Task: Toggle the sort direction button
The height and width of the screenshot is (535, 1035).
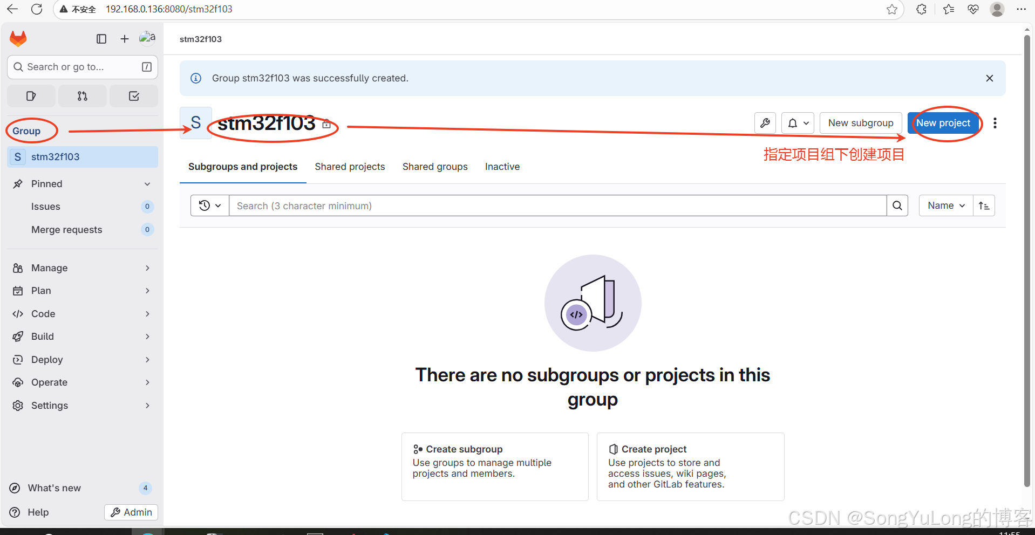Action: 984,205
